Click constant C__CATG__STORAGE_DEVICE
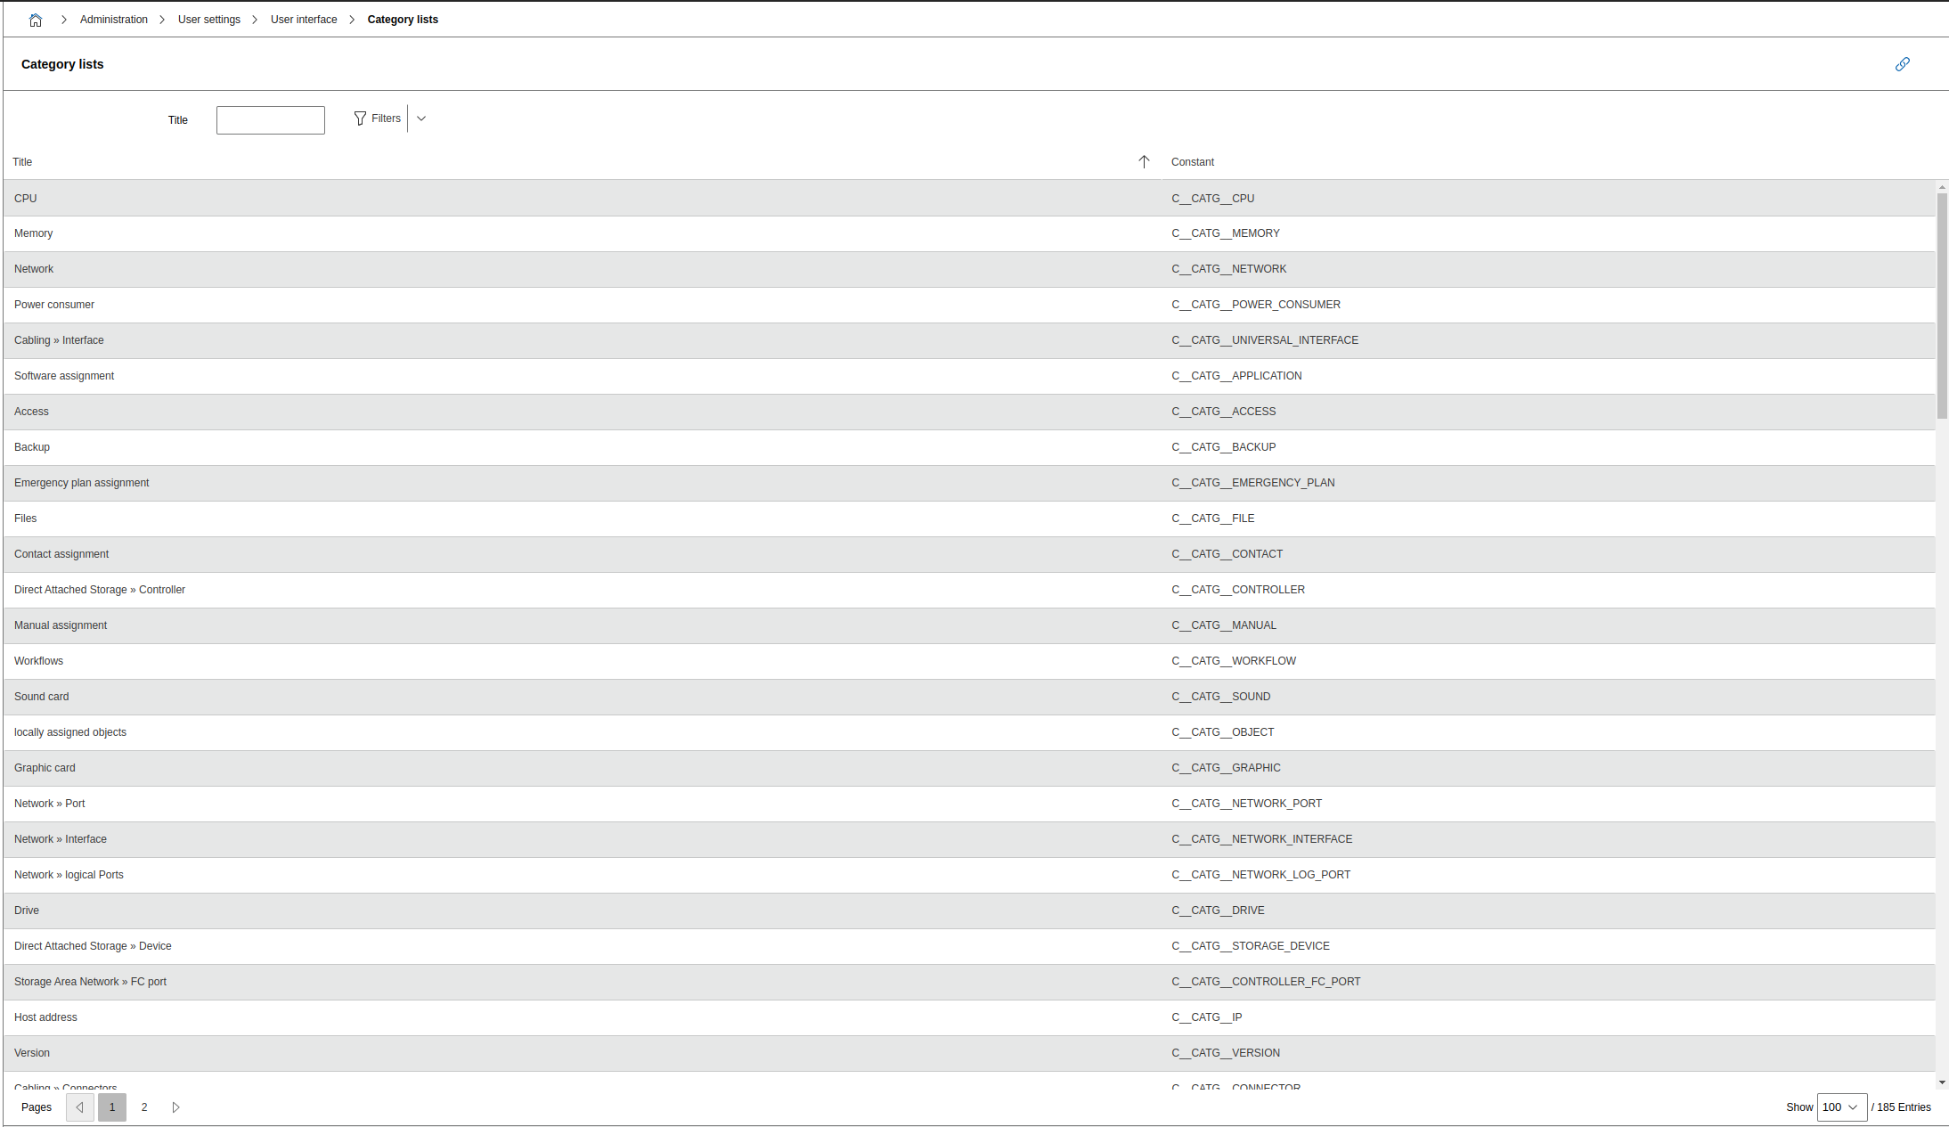1949x1127 pixels. coord(1251,946)
